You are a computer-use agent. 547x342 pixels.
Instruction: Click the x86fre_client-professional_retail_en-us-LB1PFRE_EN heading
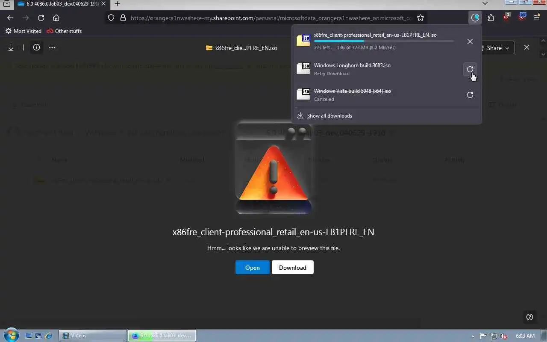click(x=273, y=232)
